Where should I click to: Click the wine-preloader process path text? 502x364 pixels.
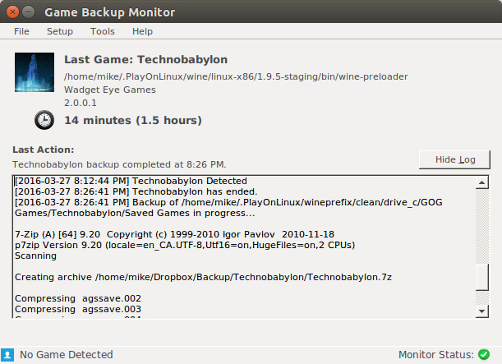[x=236, y=77]
